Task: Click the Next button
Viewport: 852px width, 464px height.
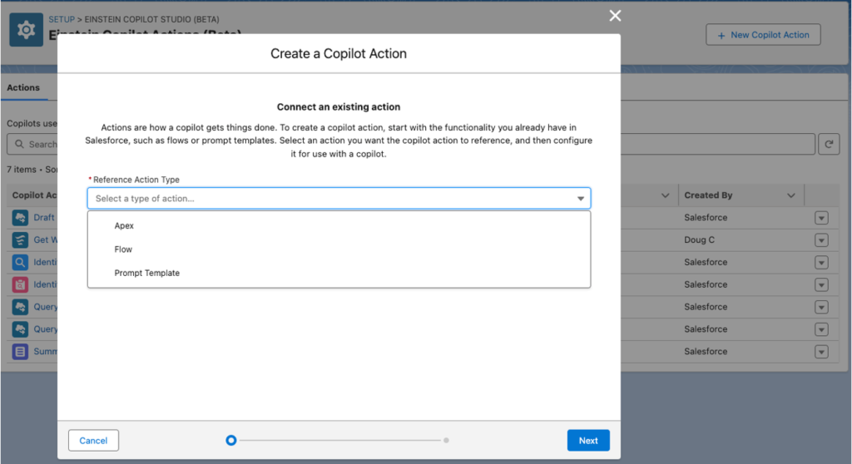Action: [588, 441]
